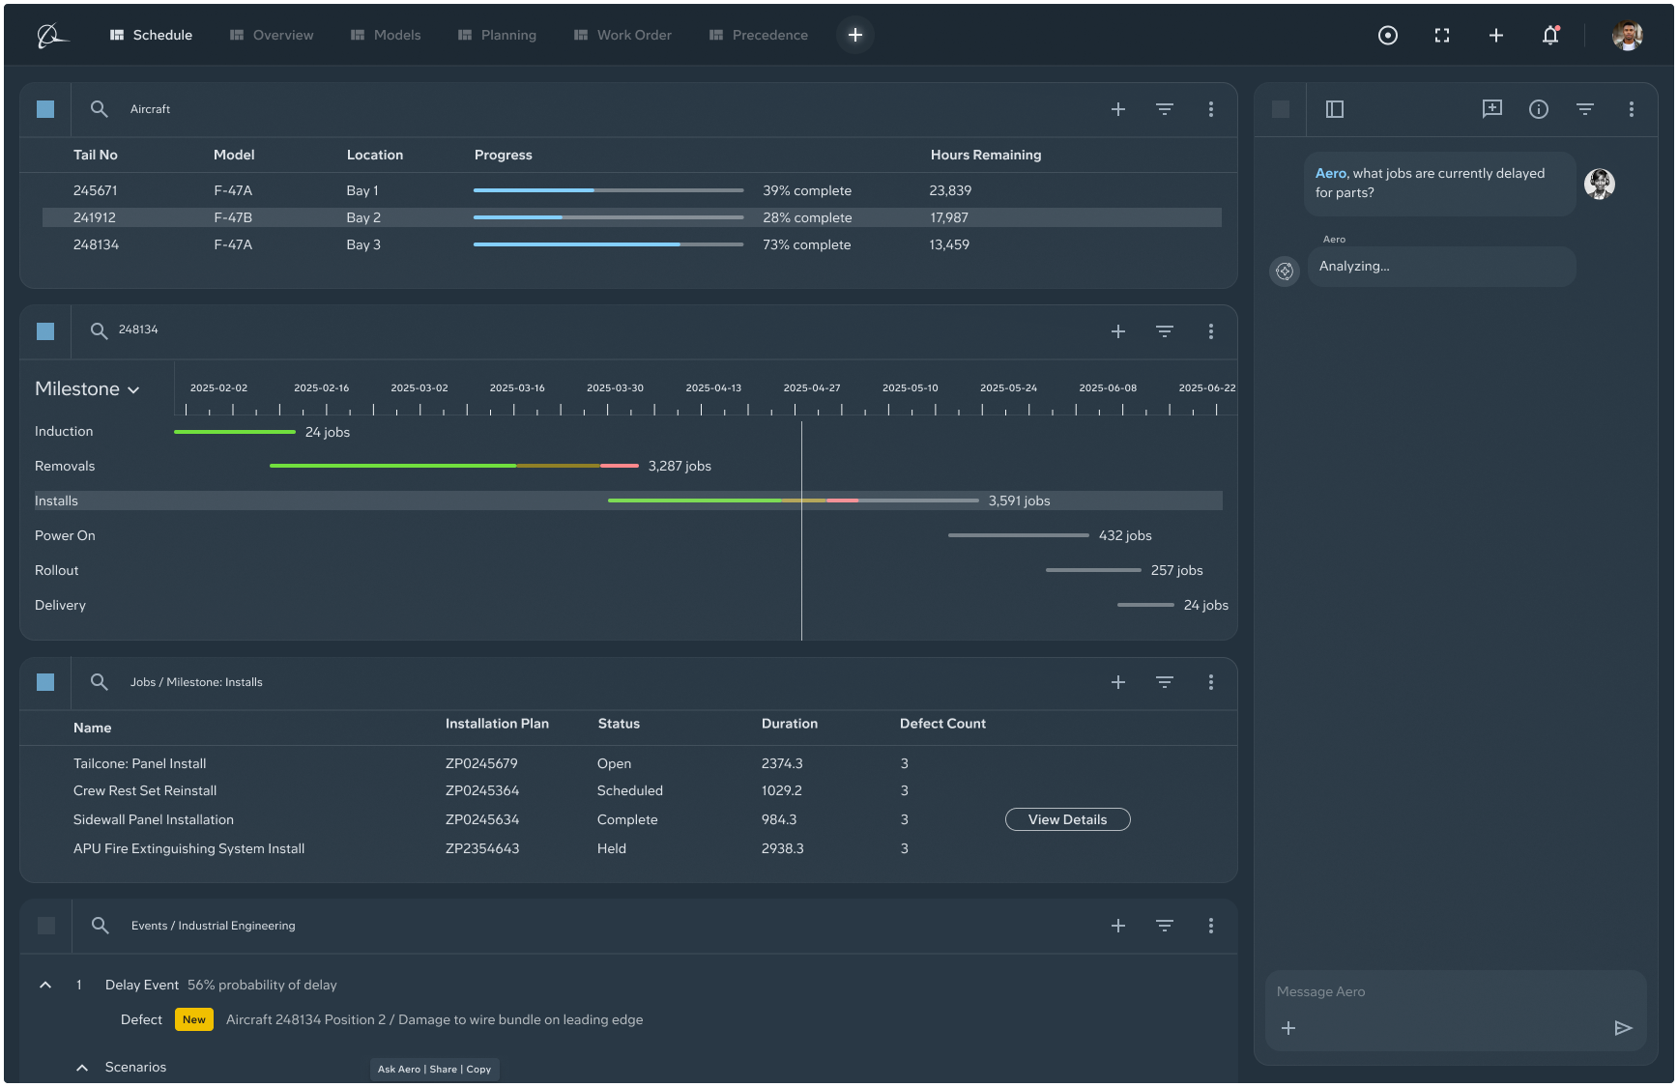This screenshot has width=1678, height=1087.
Task: Toggle the 248134 timeline panel checkbox
Action: tap(45, 331)
